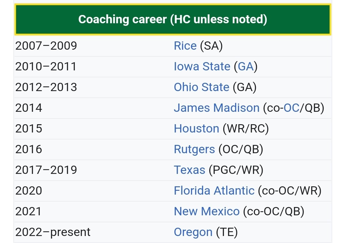
Task: Open the Houston link
Action: click(196, 129)
